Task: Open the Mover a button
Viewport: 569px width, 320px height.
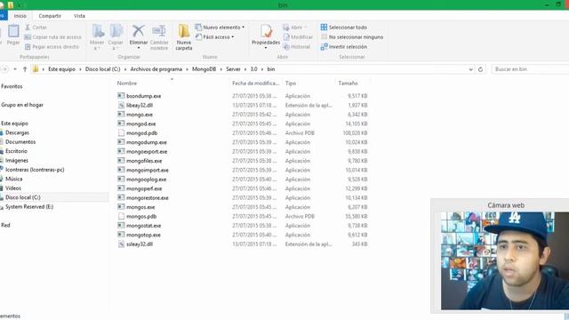Action: click(97, 36)
